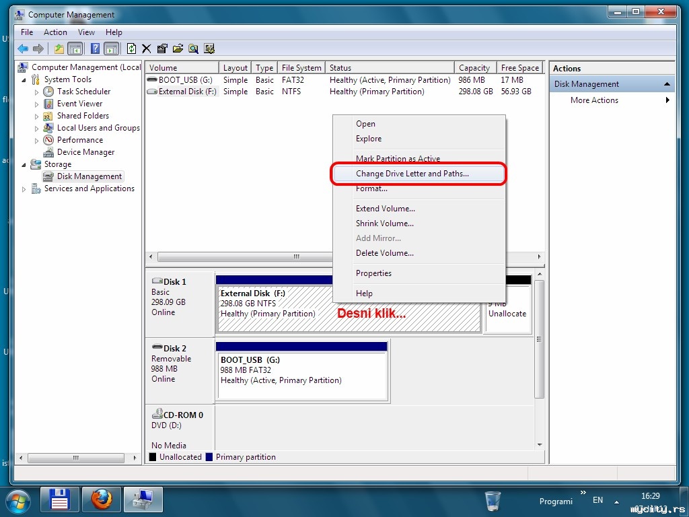
Task: Click BOOT_USB (G:) volume row icon
Action: [152, 79]
